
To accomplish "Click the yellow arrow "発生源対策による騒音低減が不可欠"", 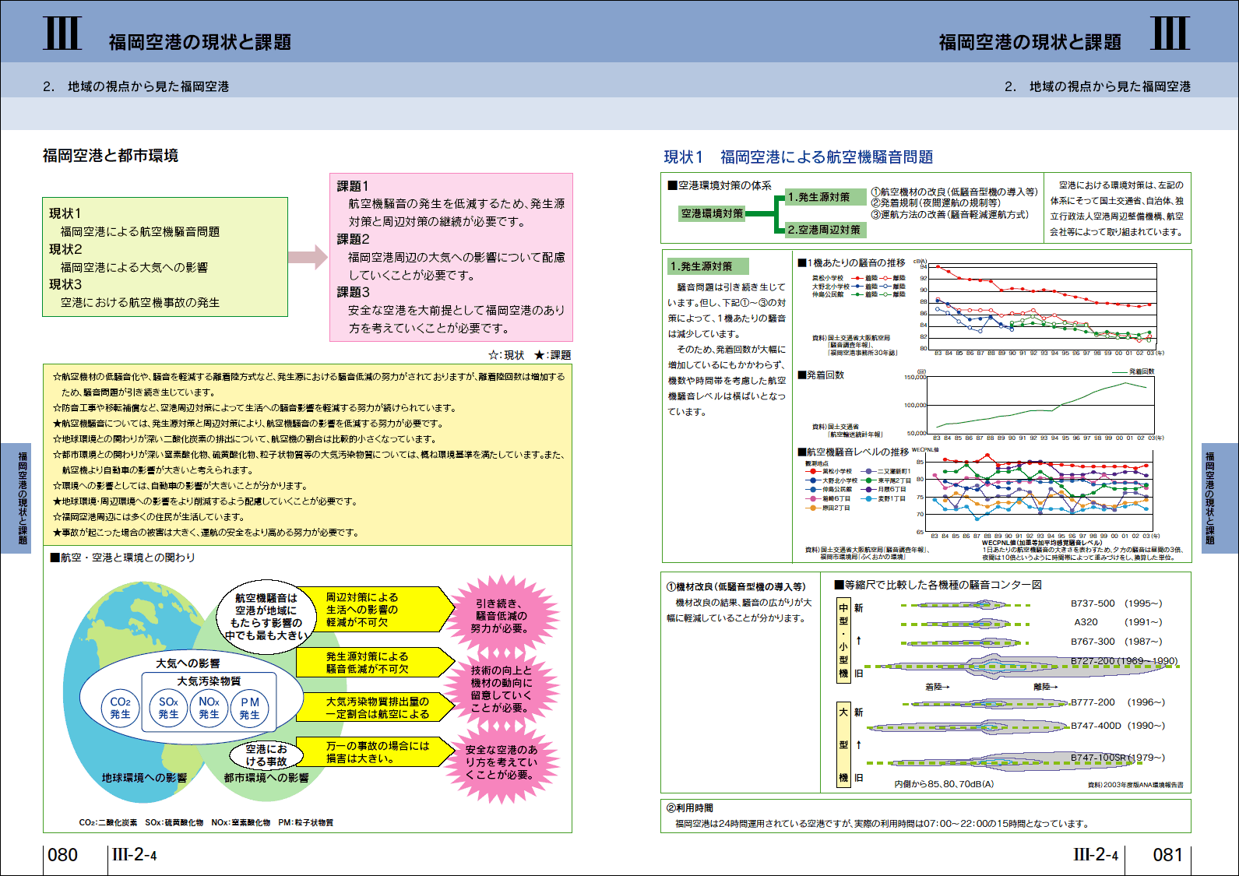I will point(375,663).
